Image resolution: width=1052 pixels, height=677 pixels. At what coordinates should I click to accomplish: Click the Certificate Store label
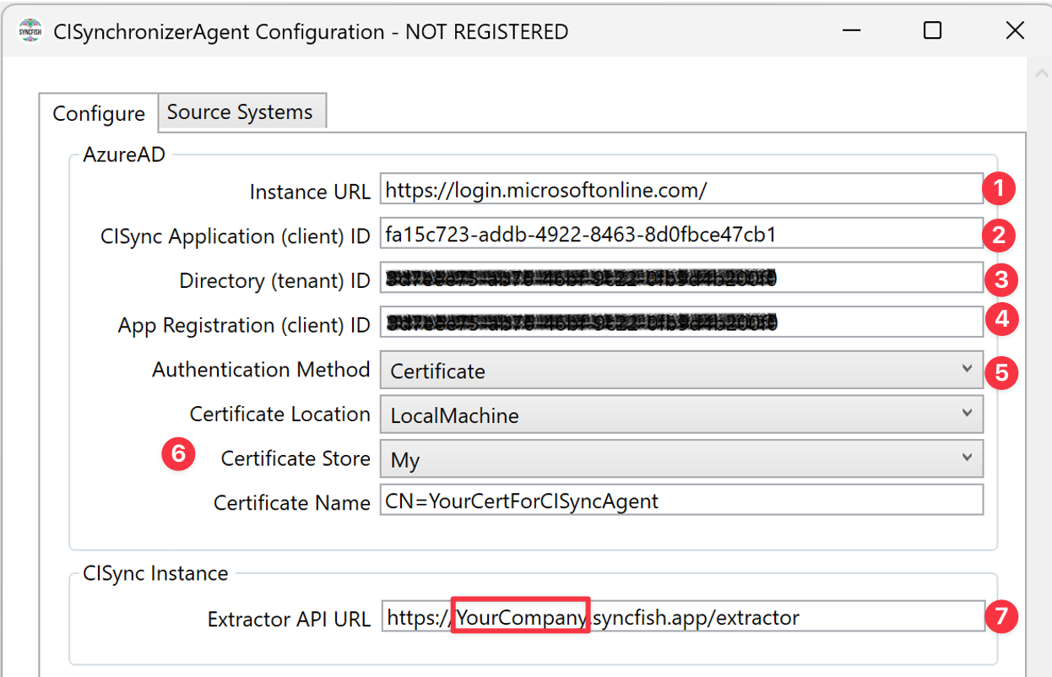tap(296, 458)
